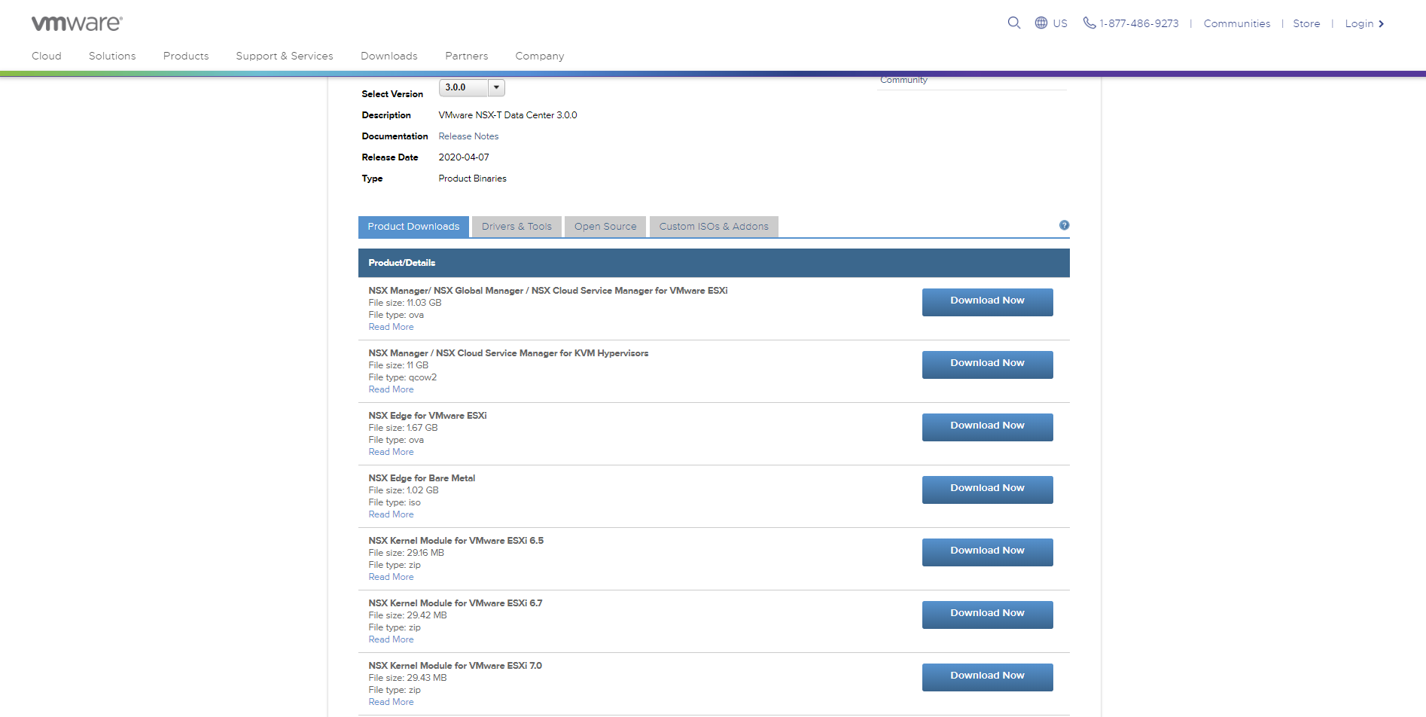Download NSX Edge for VMware ESXi

[988, 427]
